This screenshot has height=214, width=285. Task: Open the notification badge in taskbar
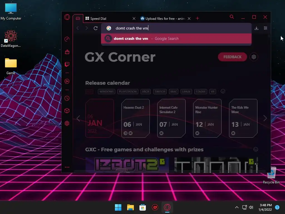click(277, 207)
